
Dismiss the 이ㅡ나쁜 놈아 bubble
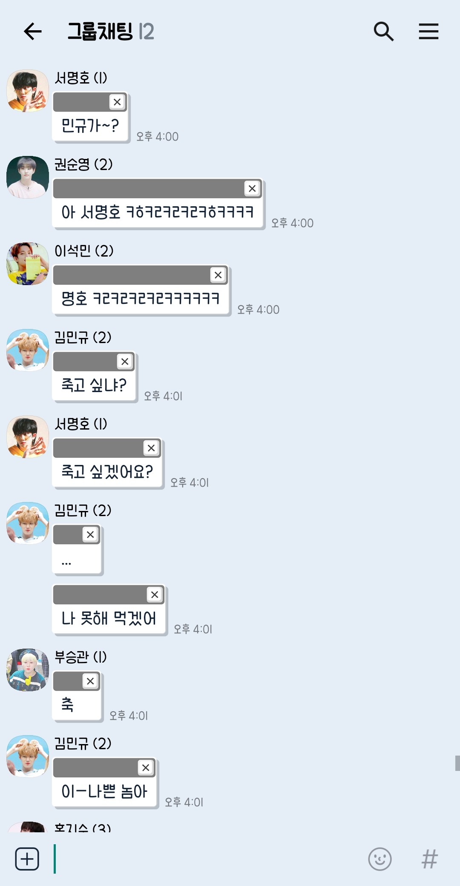click(146, 768)
